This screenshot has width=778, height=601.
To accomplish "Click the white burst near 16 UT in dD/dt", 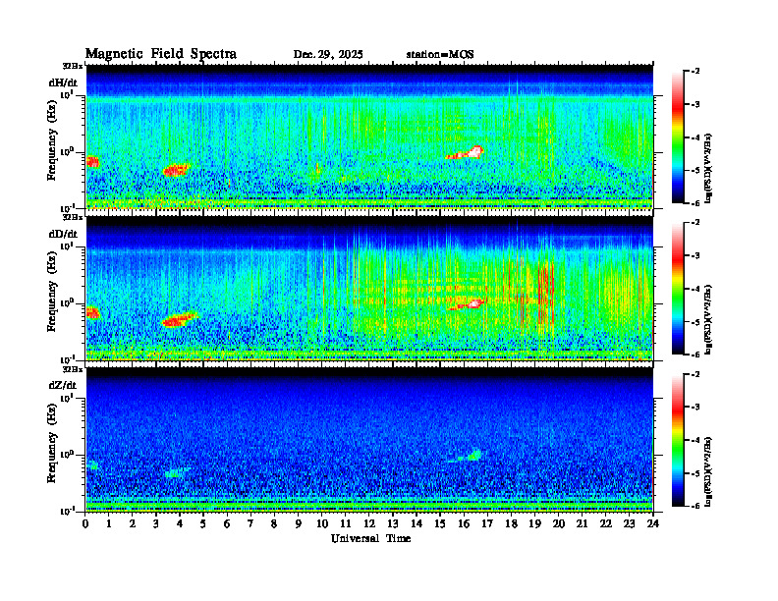I will [x=468, y=303].
